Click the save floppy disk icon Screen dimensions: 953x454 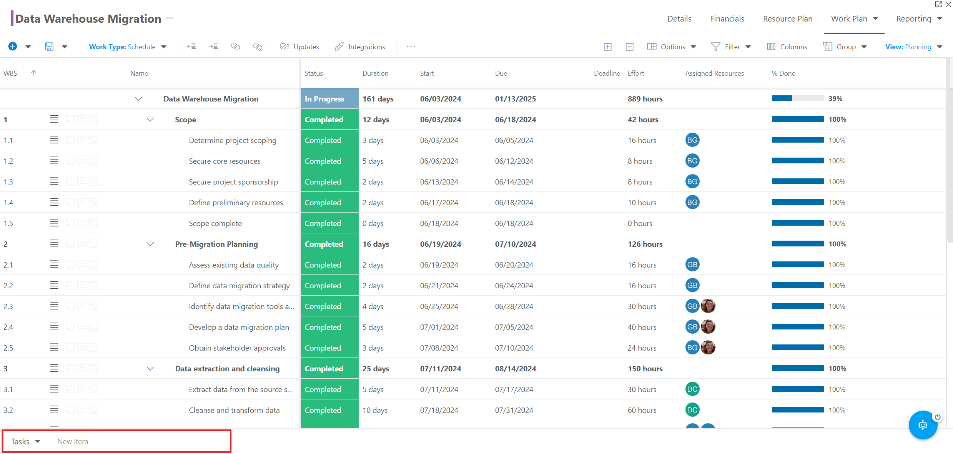pos(49,47)
